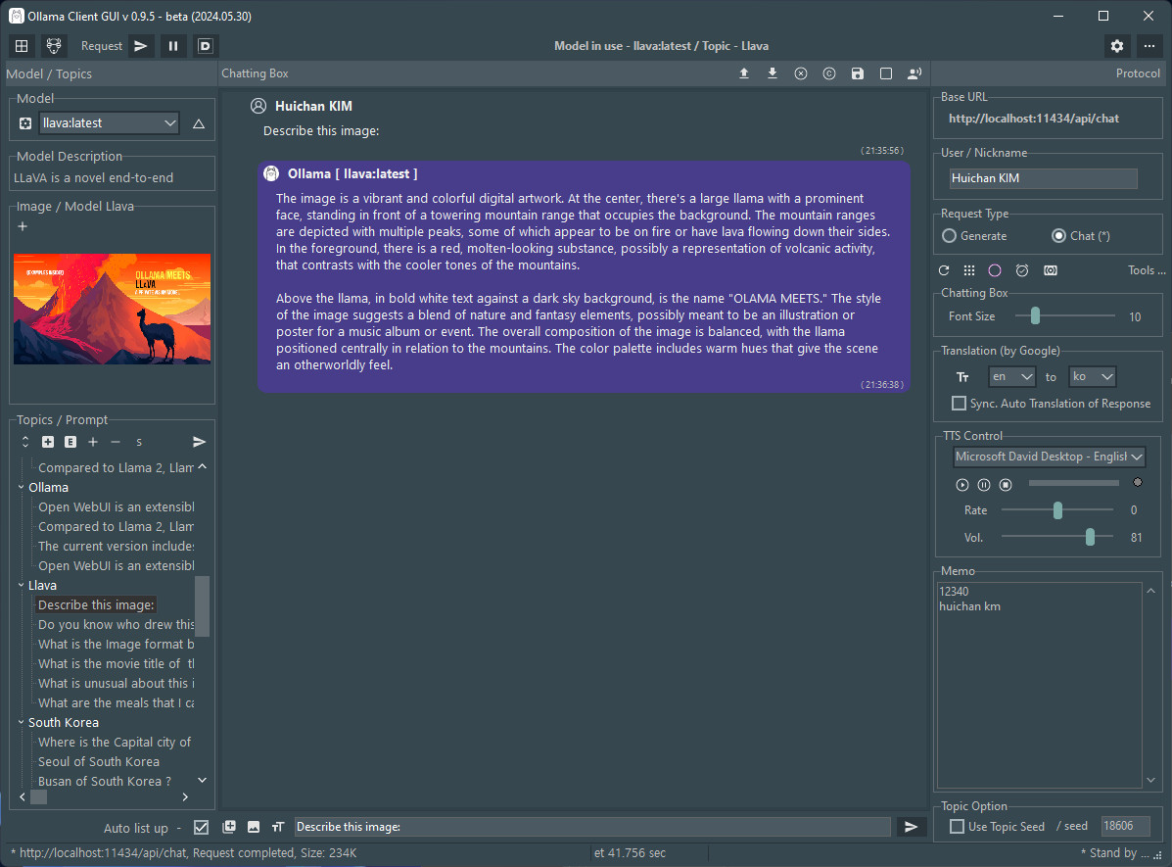Click upload arrow icon in Chatting Box header
Viewport: 1172px width, 867px height.
(x=744, y=73)
